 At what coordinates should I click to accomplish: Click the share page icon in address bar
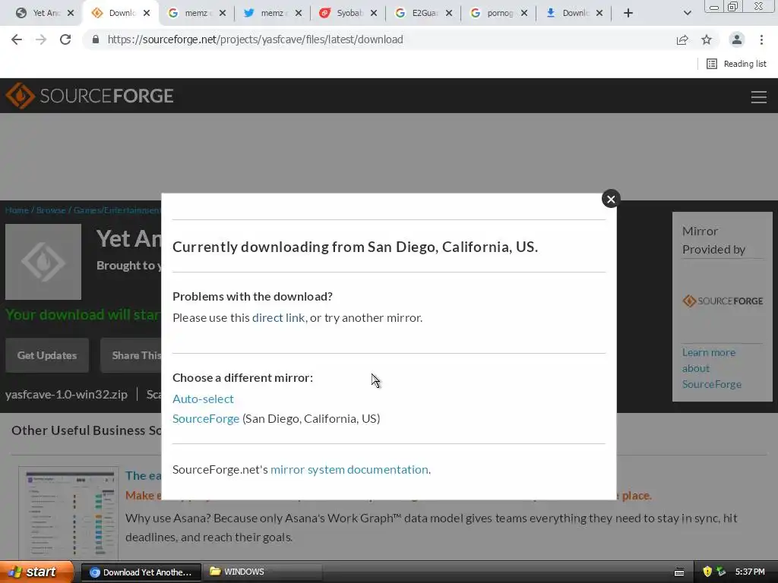(682, 39)
